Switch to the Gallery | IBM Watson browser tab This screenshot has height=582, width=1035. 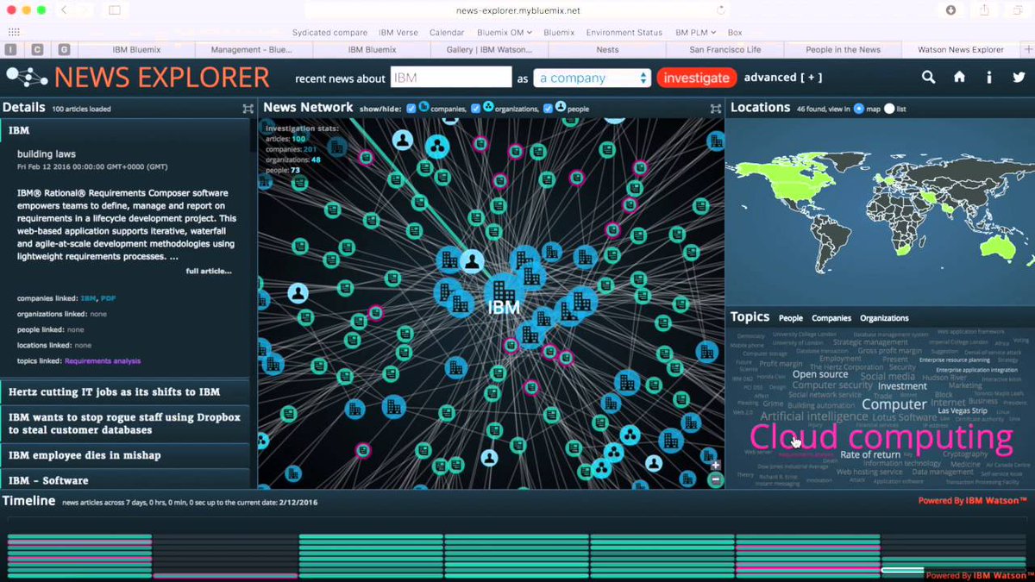pos(489,50)
